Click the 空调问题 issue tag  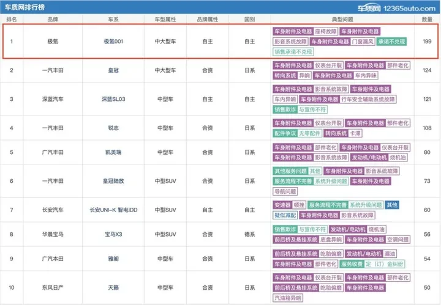398,240
